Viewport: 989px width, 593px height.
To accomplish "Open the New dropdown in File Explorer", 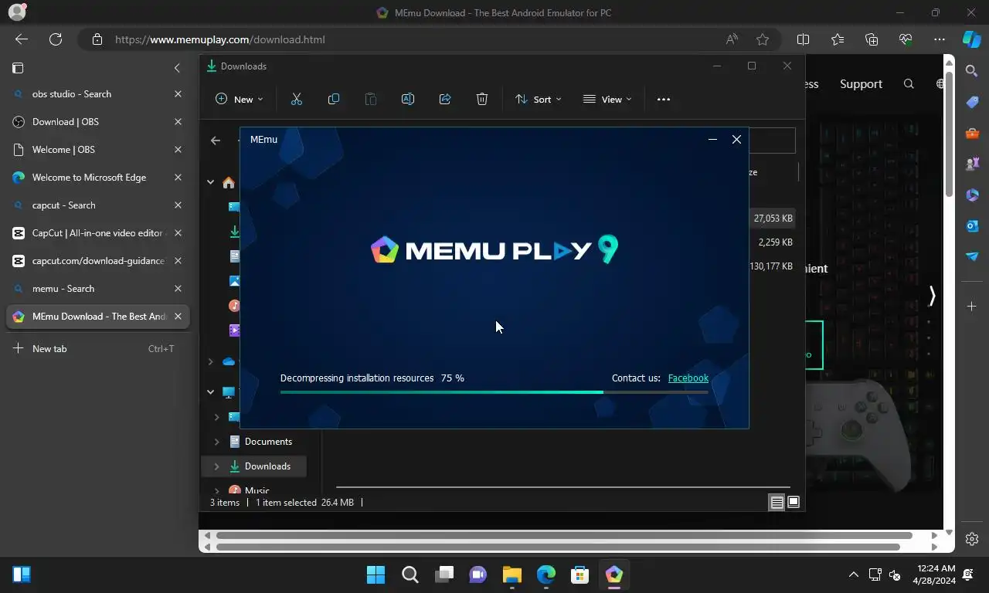I will (x=239, y=99).
